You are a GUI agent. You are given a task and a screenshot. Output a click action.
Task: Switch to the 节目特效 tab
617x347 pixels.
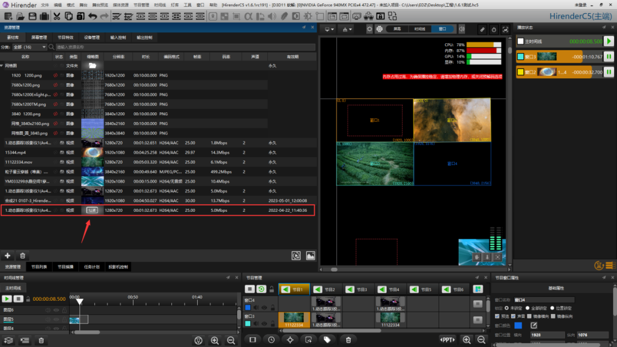[65, 38]
